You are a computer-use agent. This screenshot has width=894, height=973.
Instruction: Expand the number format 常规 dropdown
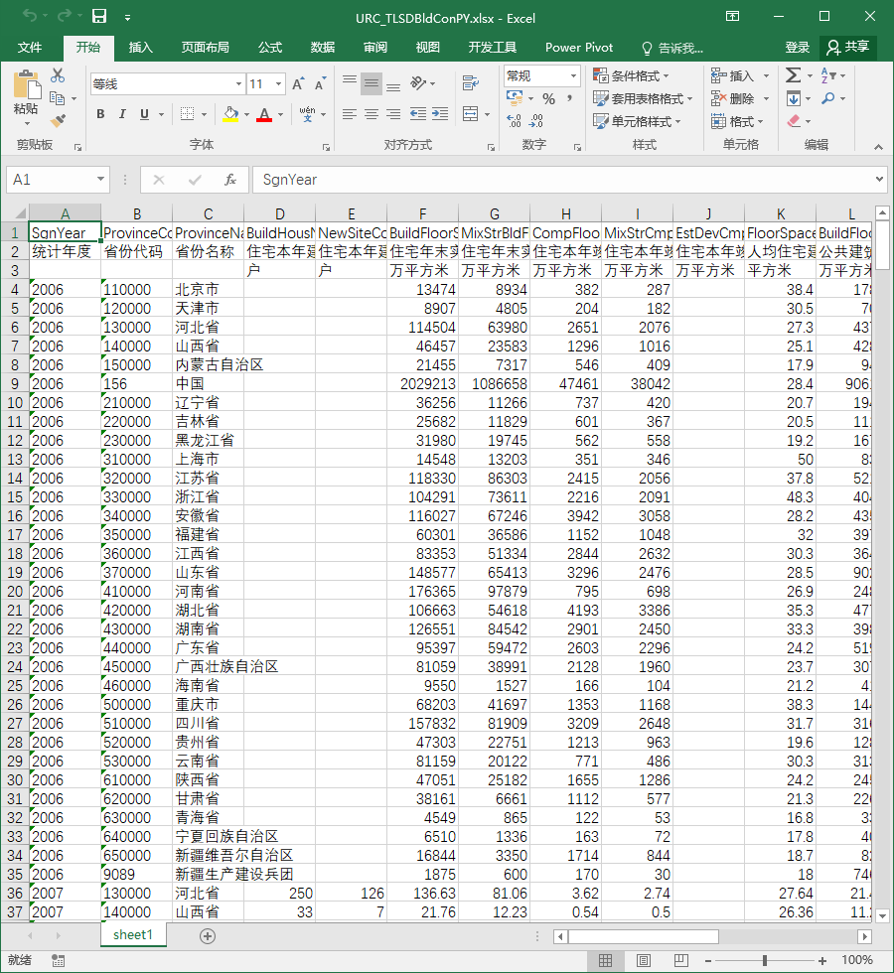(x=574, y=76)
